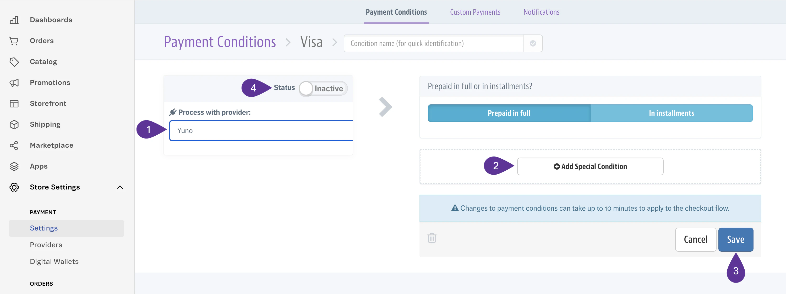
Task: Click the Shipping box icon
Action: tap(14, 124)
